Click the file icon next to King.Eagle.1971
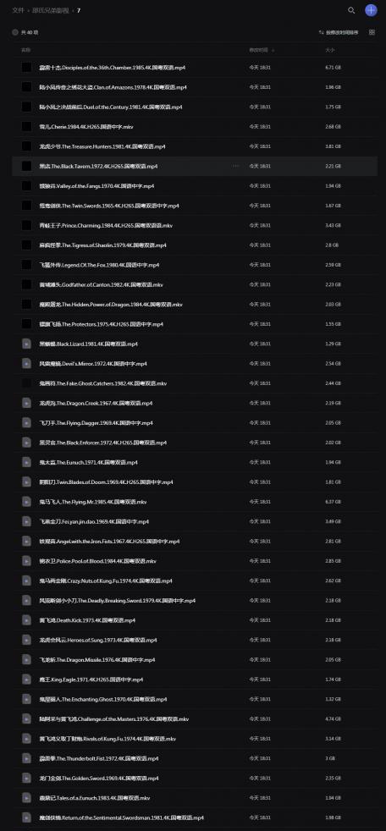386x831 pixels. 26,680
